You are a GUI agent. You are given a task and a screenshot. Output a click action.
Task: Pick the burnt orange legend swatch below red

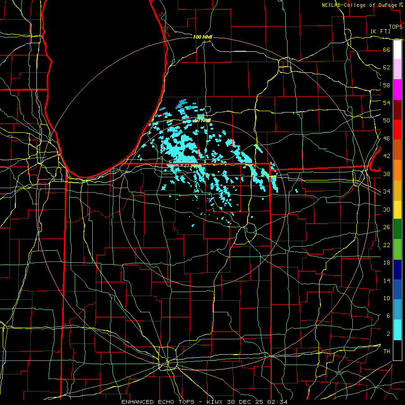(397, 149)
